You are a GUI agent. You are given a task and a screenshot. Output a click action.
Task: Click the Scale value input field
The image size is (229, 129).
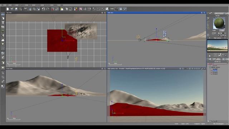point(222,30)
